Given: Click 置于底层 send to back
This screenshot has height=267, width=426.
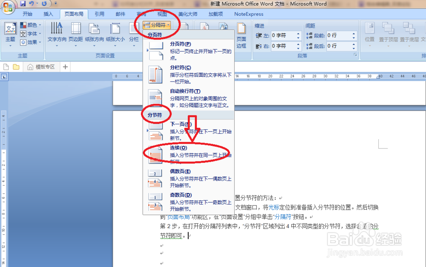Looking at the screenshot, I should pyautogui.click(x=409, y=35).
